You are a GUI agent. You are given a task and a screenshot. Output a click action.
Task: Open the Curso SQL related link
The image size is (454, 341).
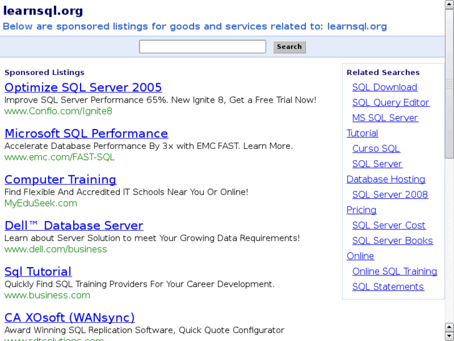376,149
